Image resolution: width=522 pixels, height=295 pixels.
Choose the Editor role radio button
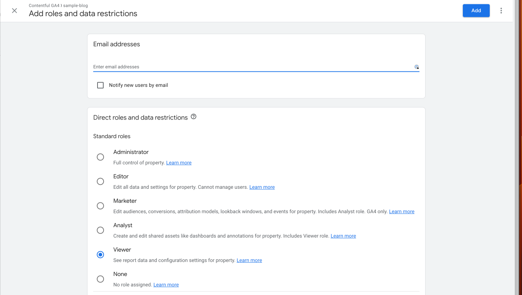coord(100,182)
